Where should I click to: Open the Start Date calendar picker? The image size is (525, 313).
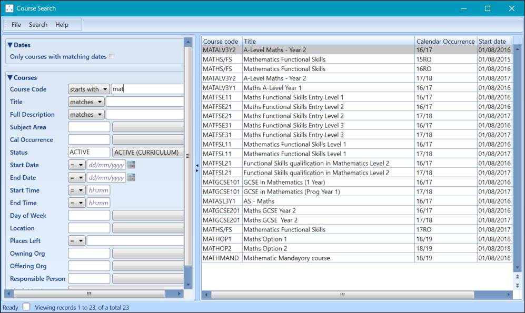tap(131, 165)
